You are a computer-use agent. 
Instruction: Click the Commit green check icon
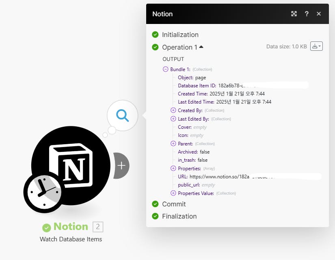click(x=156, y=204)
